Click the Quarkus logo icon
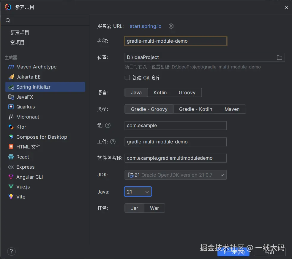Viewport: 292px width, 259px height. click(x=11, y=107)
